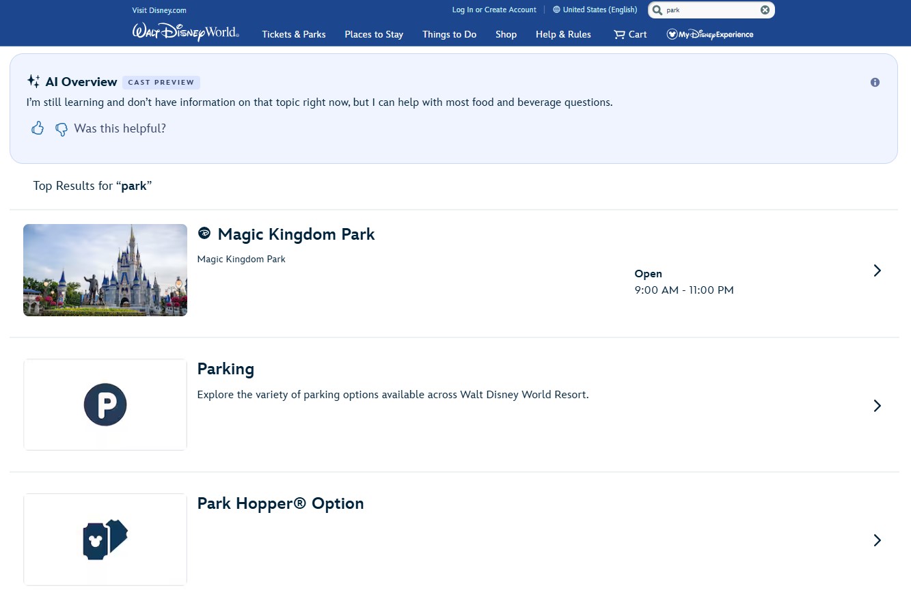Click into the search field containing 'park'

(711, 10)
